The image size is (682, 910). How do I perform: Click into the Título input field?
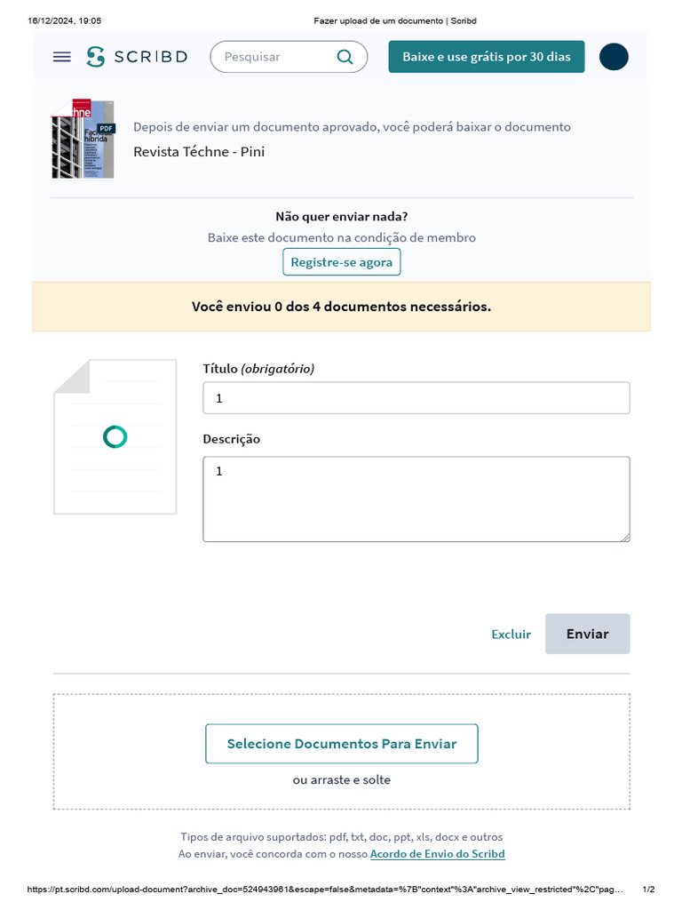416,398
